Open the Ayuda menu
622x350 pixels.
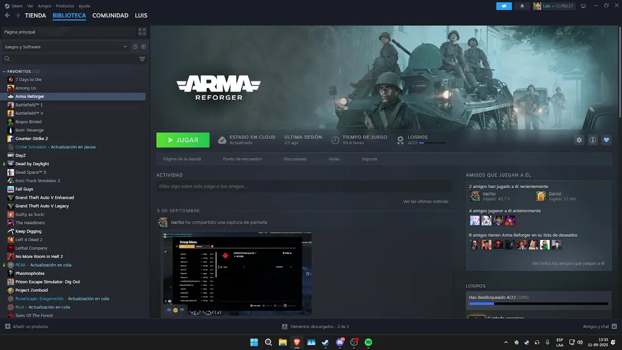point(84,6)
